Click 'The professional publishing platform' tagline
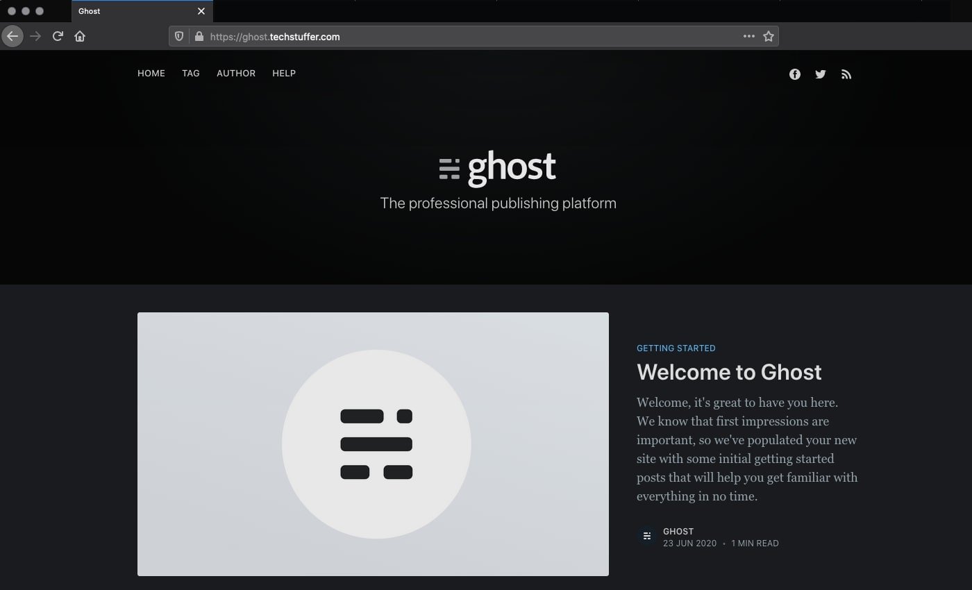 (498, 203)
